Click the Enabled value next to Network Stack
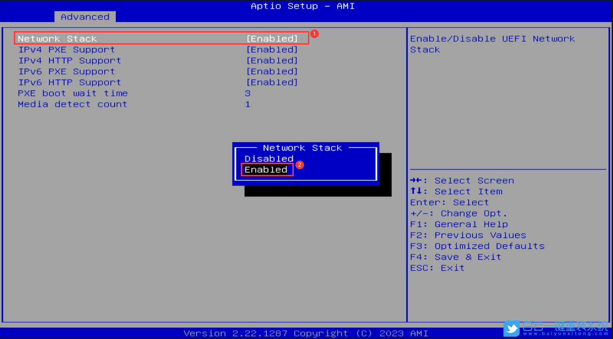 pos(272,39)
